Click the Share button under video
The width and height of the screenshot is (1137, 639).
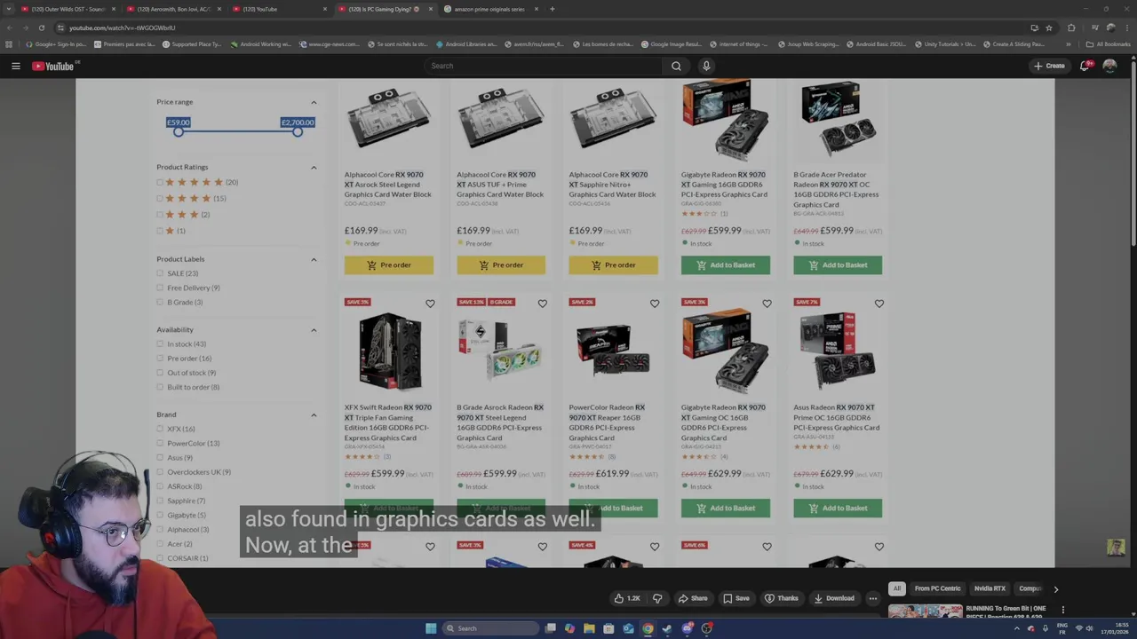692,598
